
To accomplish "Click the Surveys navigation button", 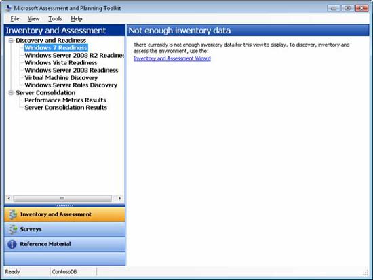I will click(x=64, y=229).
